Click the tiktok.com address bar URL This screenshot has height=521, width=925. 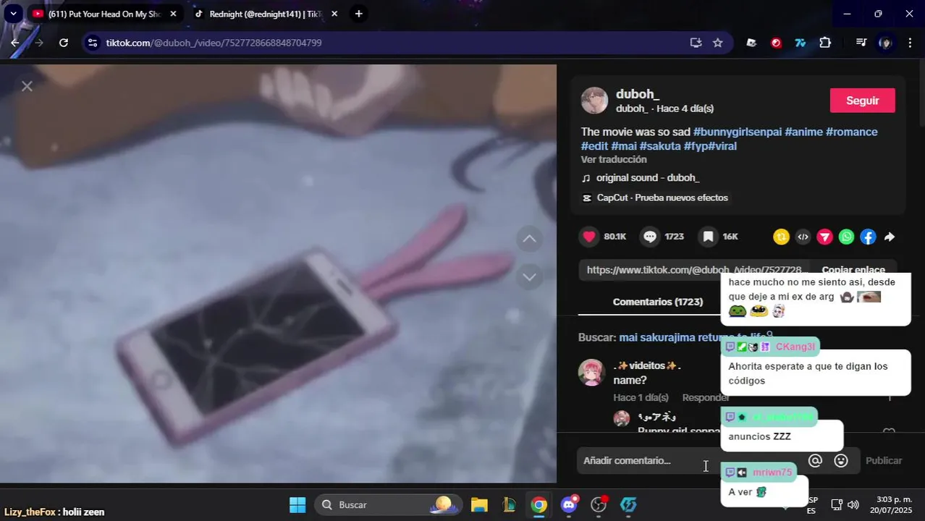214,43
